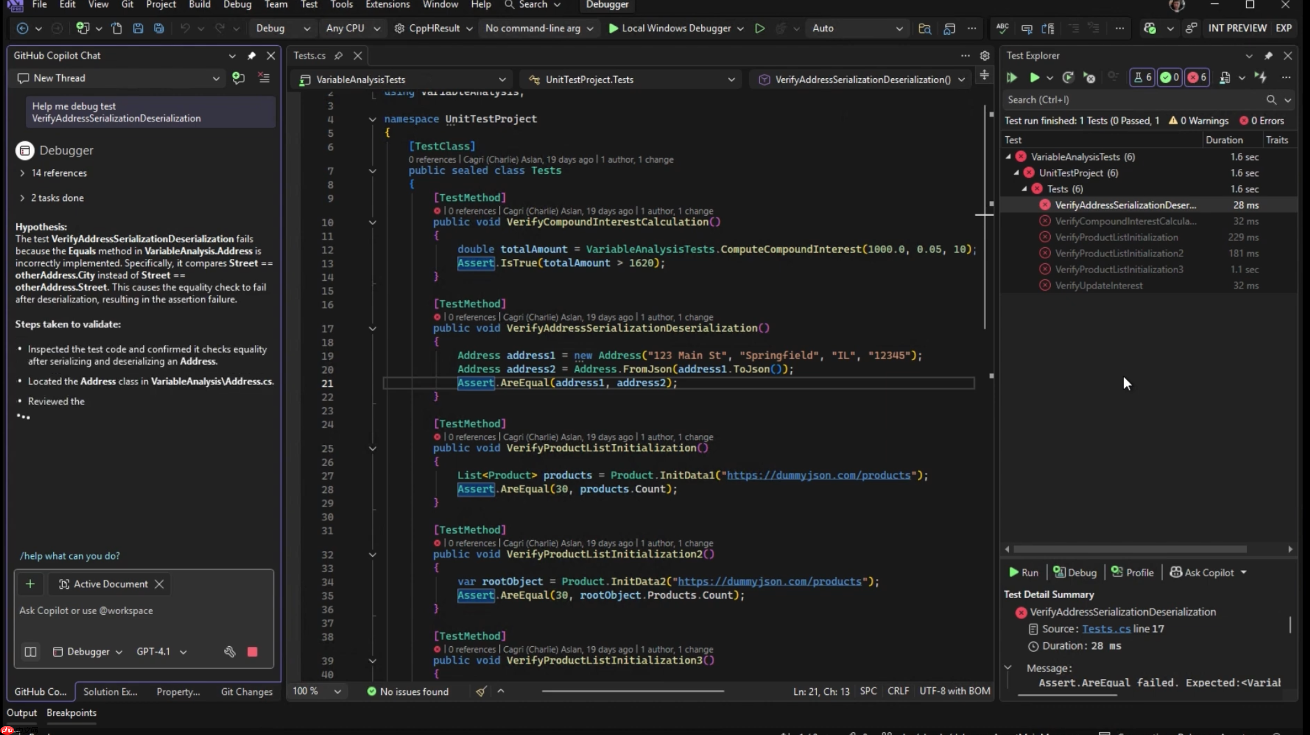This screenshot has width=1310, height=735.
Task: Toggle the total tests flask badge
Action: pos(1142,77)
